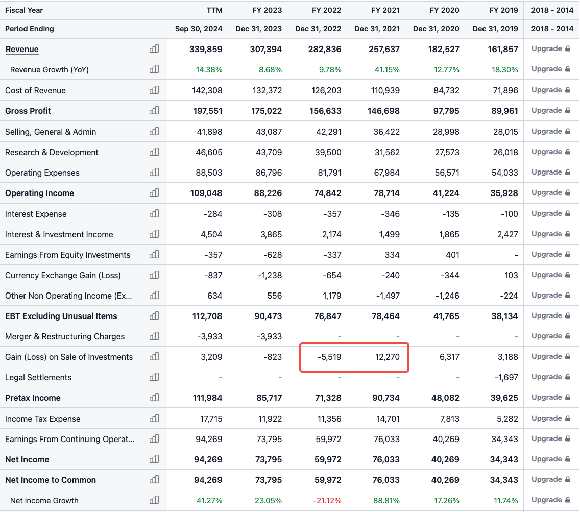Click Upgrade link in the Revenue row
Screen dimensions: 580x512
(550, 49)
